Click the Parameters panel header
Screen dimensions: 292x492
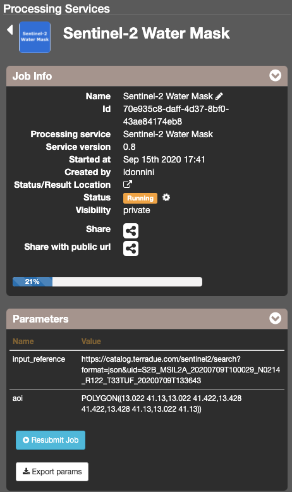[x=147, y=319]
